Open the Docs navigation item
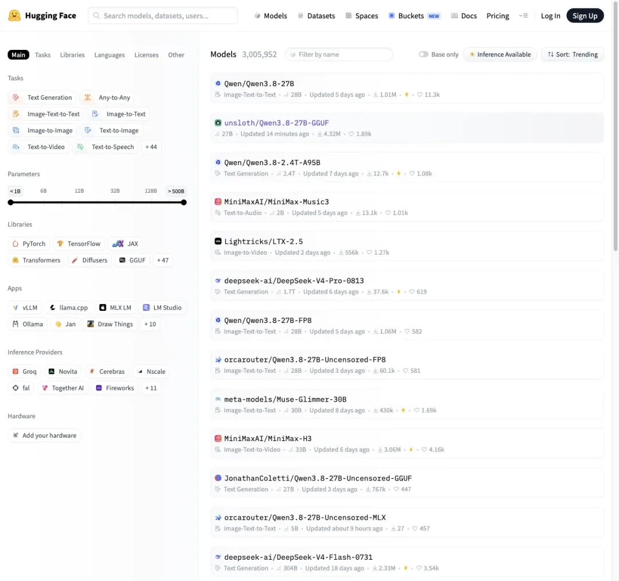This screenshot has width=619, height=581. click(x=464, y=16)
